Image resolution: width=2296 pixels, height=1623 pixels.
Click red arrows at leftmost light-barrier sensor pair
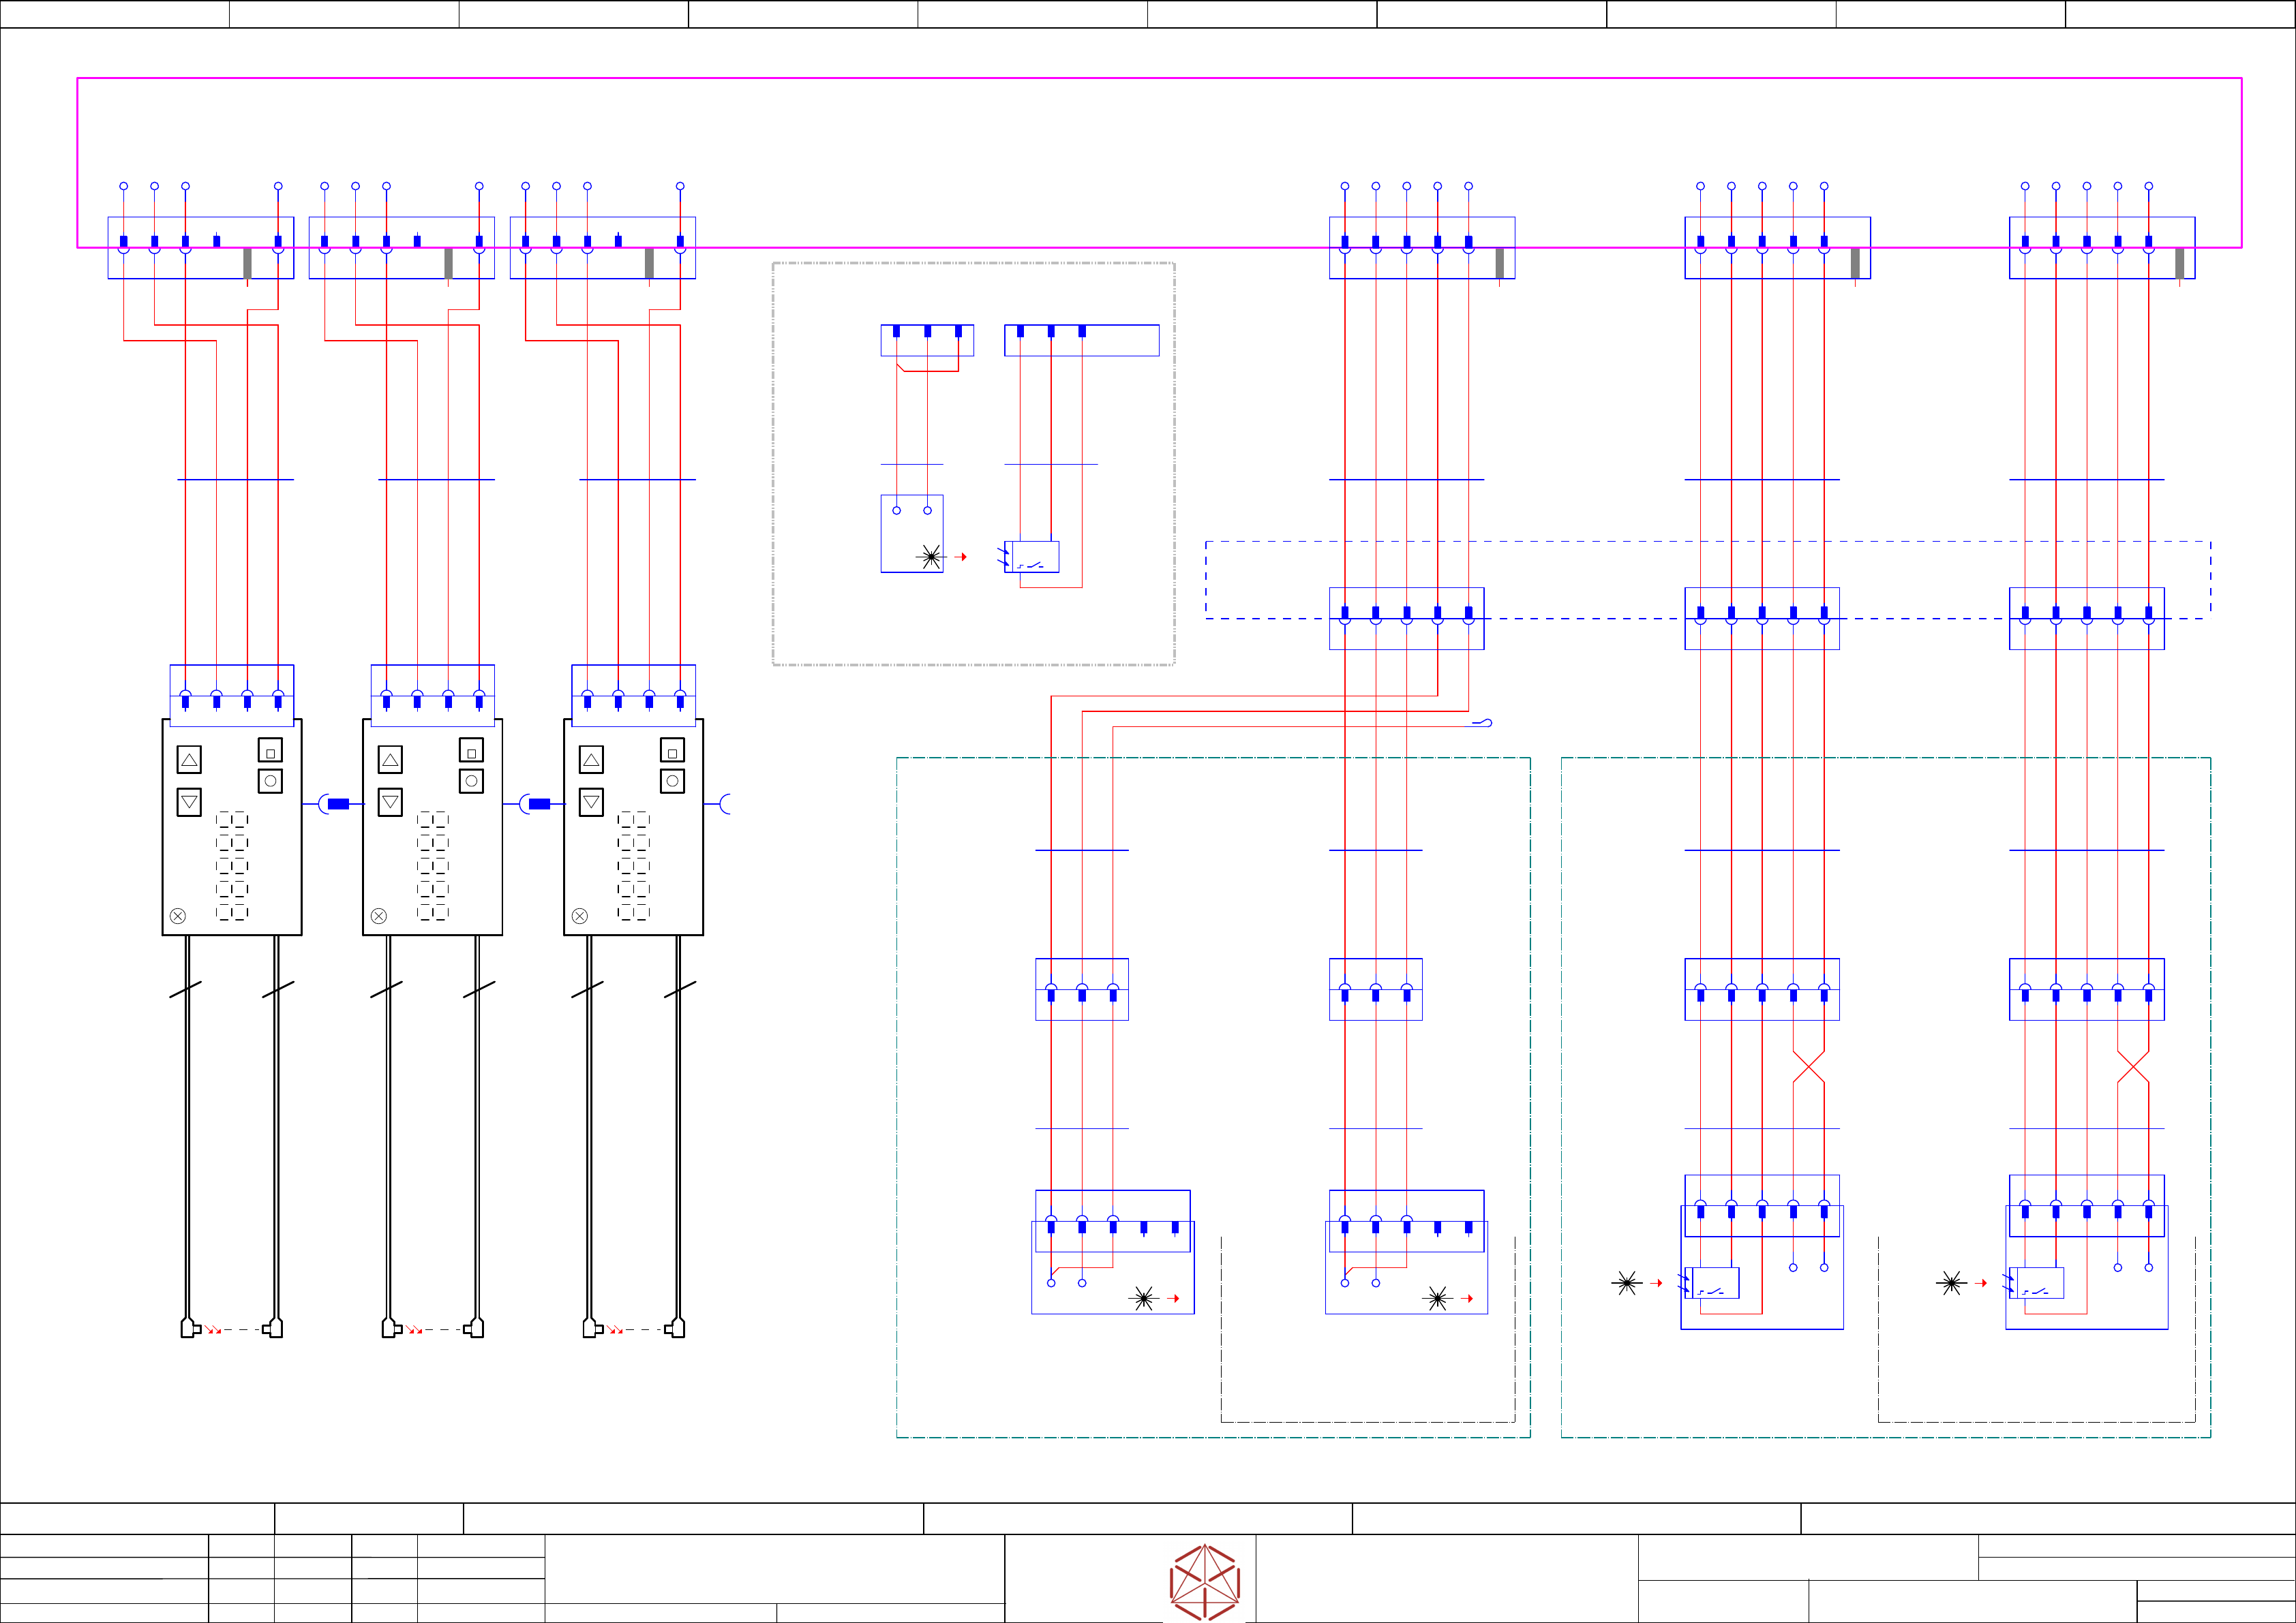pyautogui.click(x=214, y=1329)
